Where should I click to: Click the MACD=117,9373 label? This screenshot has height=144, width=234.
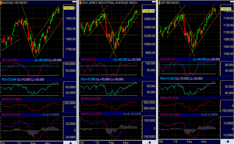coord(91,114)
